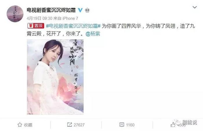Open comments count 1160
Viewport: 203px width, 131px height.
pyautogui.click(x=131, y=125)
